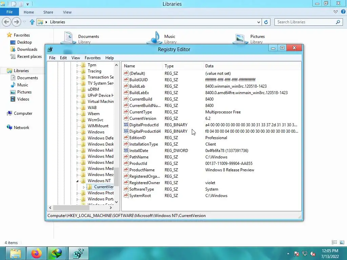Image resolution: width=347 pixels, height=260 pixels.
Task: Expand the Tracing registry key
Action: click(x=77, y=71)
